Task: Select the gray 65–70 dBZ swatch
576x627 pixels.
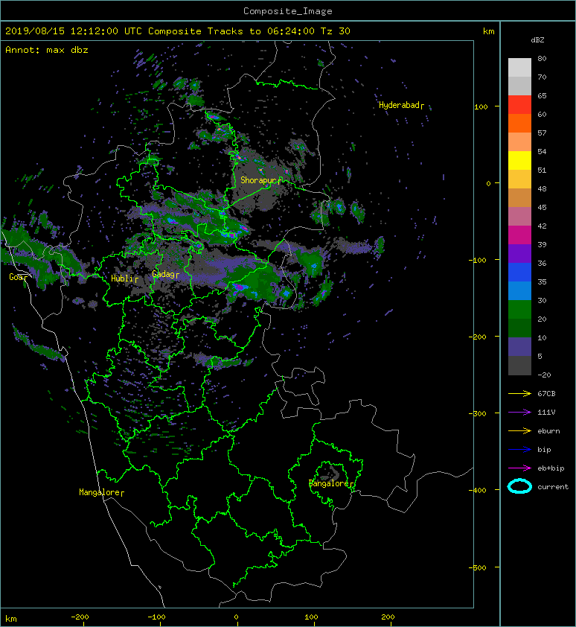Action: tap(519, 86)
